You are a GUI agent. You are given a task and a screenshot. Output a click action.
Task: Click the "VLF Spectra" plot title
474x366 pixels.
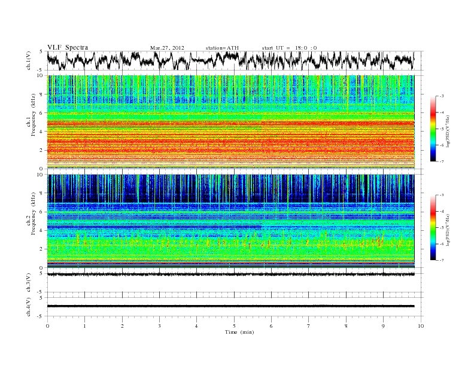pyautogui.click(x=68, y=47)
